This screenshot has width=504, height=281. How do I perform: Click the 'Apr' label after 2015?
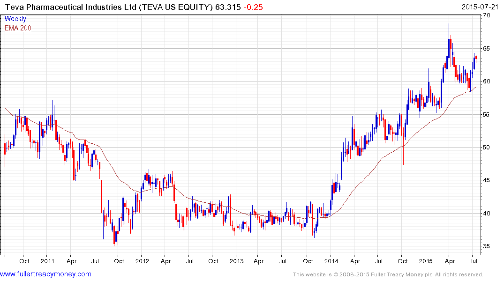coord(450,261)
